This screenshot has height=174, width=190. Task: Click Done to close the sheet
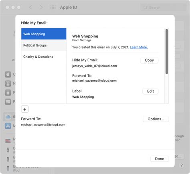[x=160, y=159]
